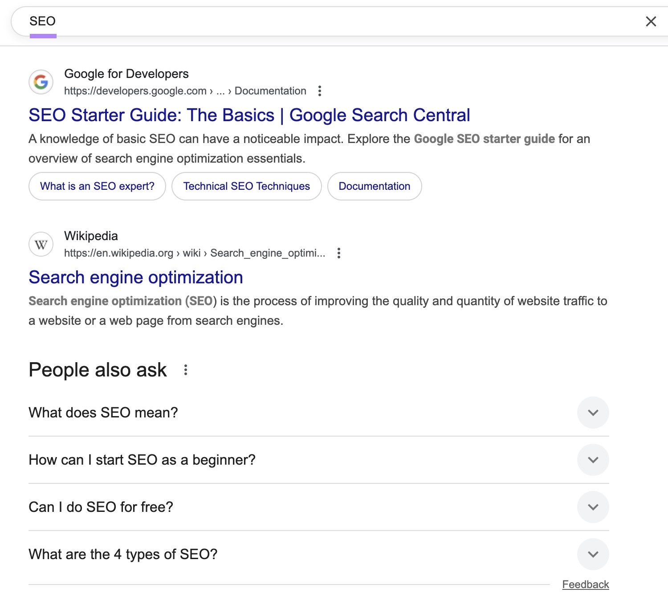Click the Google for Developers favicon
This screenshot has height=605, width=668.
[41, 82]
